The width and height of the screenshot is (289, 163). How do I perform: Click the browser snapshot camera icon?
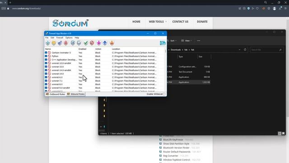[244, 9]
